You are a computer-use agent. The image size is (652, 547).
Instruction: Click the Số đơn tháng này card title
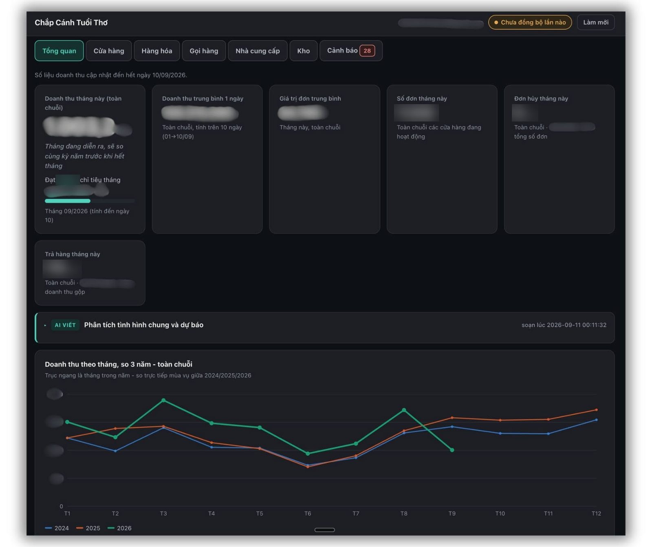422,98
